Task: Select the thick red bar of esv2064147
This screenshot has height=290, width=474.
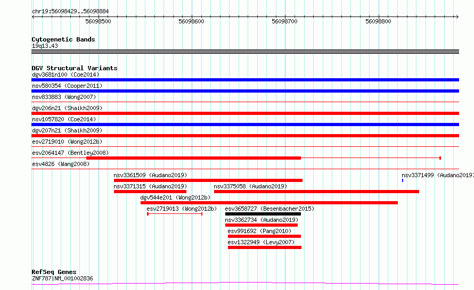Action: (x=193, y=158)
